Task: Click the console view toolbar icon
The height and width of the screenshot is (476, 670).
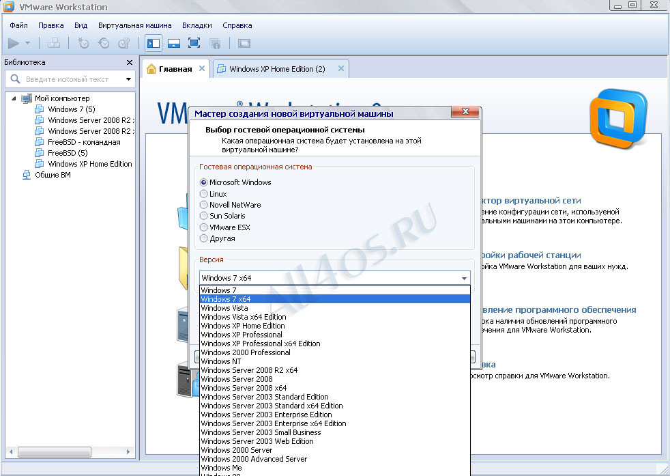Action: coord(244,43)
